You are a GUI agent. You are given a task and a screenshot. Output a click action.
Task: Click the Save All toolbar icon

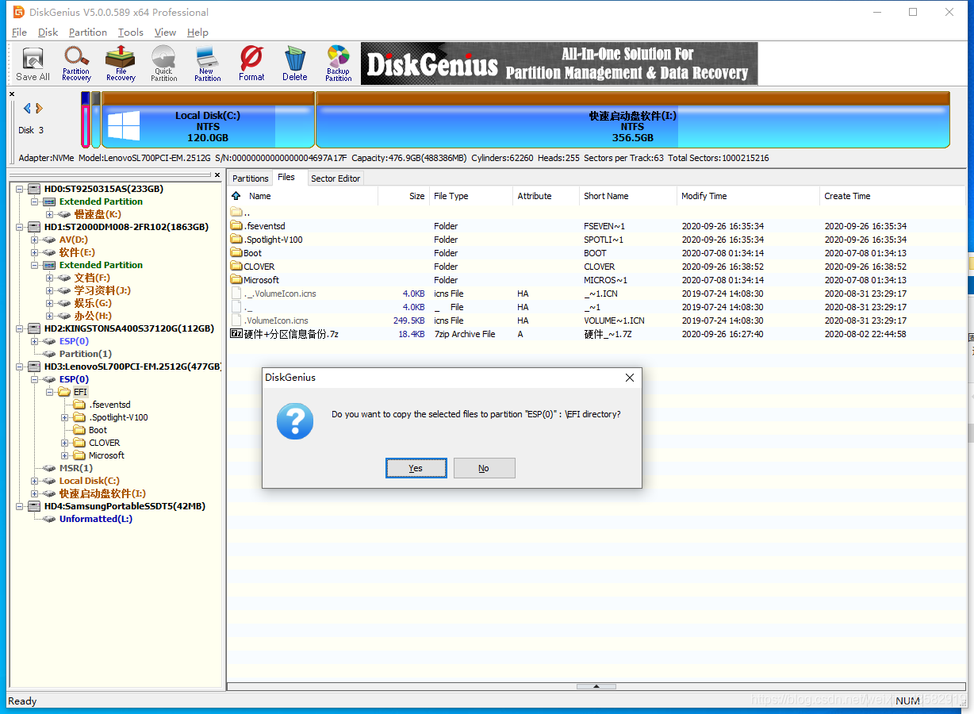tap(33, 63)
